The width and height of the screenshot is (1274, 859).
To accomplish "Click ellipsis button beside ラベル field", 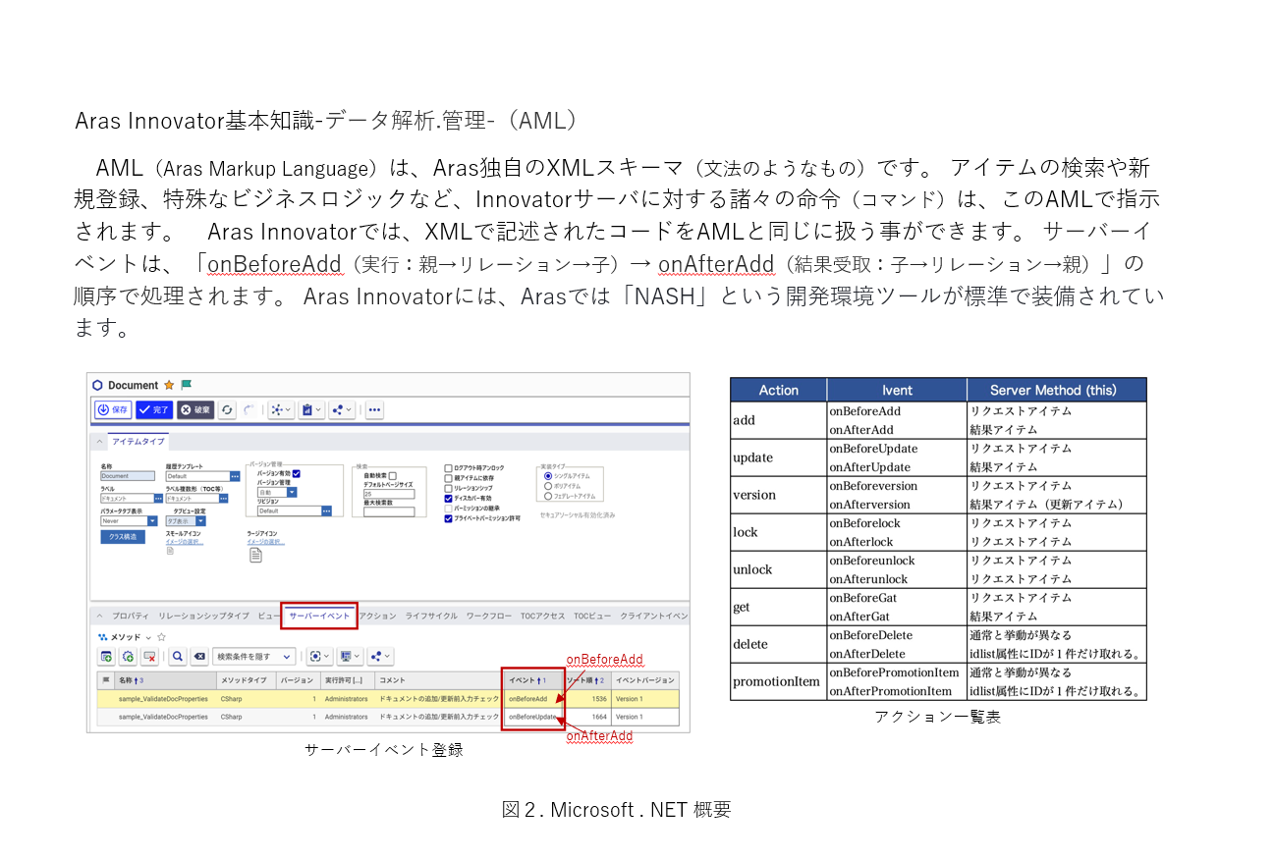I will 158,499.
